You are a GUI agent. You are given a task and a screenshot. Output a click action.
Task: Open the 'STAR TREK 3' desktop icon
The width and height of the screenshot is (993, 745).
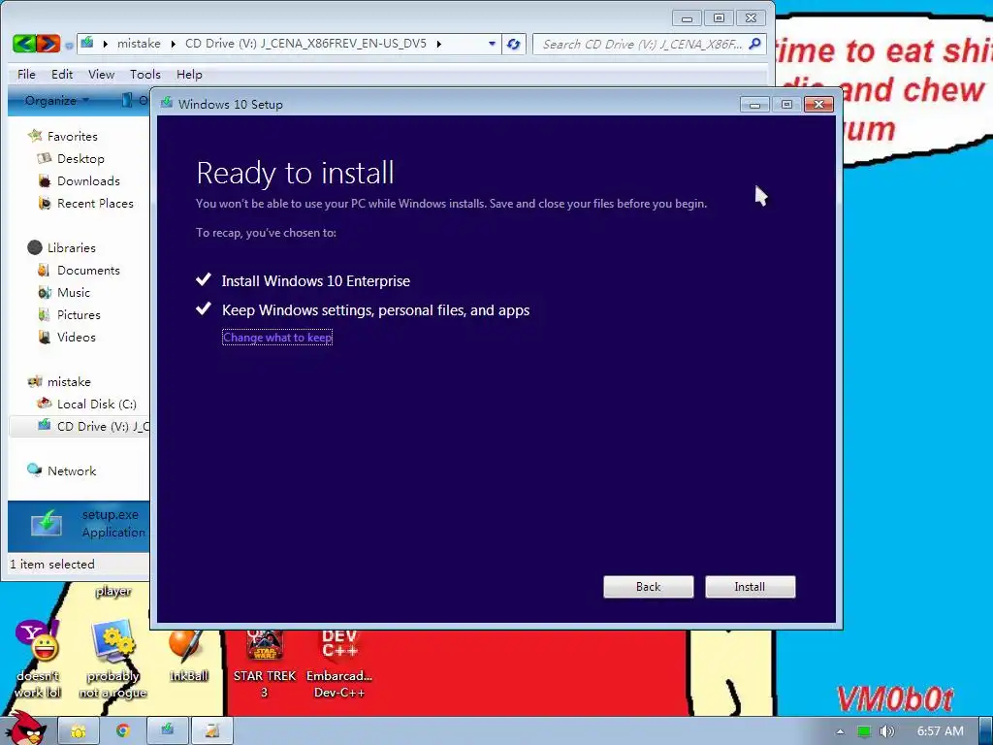pyautogui.click(x=264, y=664)
